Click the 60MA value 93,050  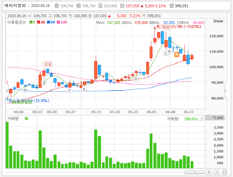(169, 23)
